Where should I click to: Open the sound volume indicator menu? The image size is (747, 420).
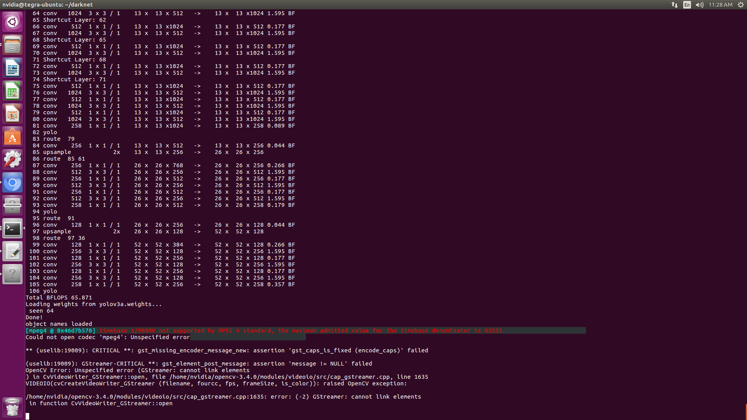[700, 5]
